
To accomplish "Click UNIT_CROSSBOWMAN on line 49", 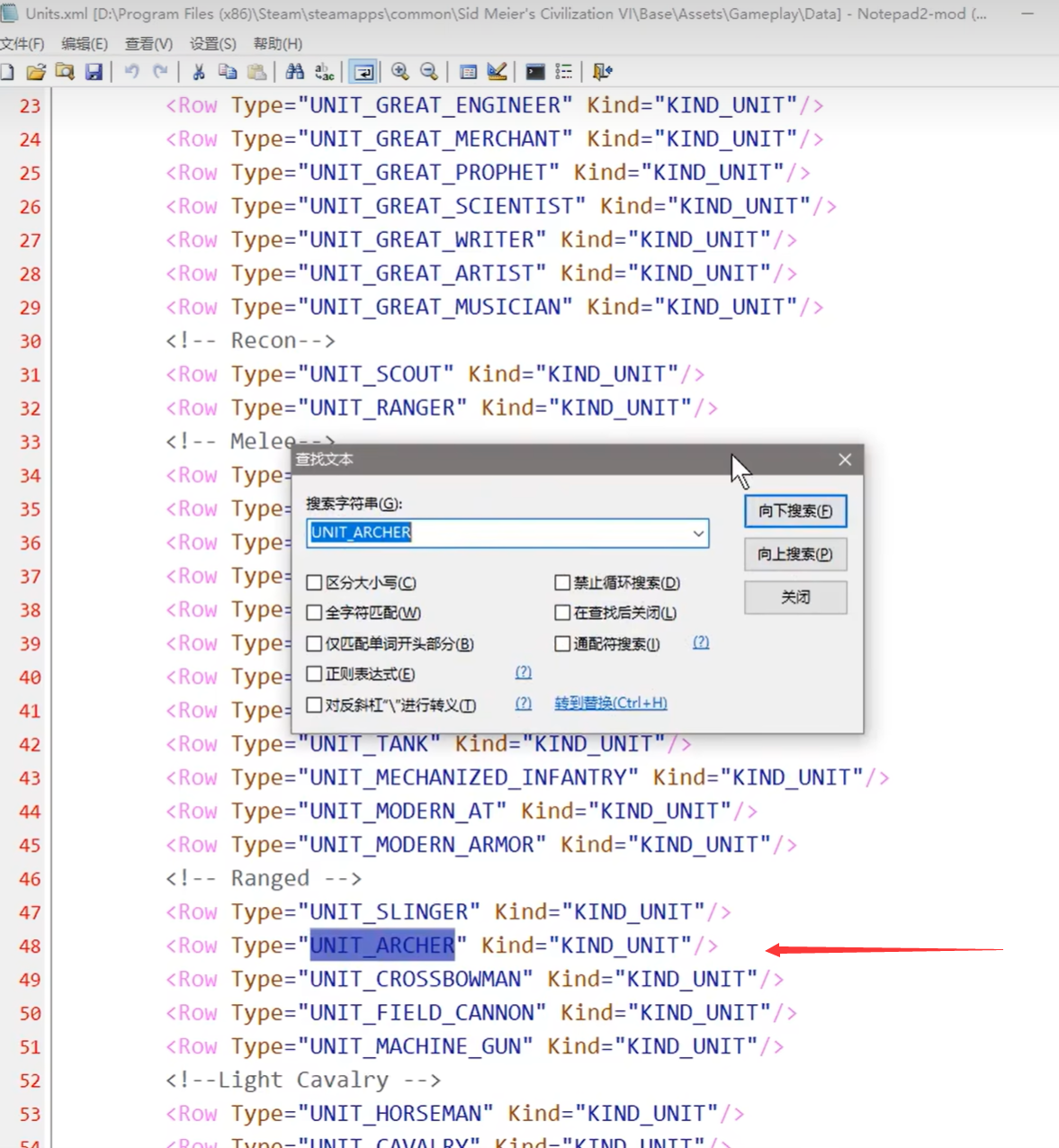I will click(416, 979).
